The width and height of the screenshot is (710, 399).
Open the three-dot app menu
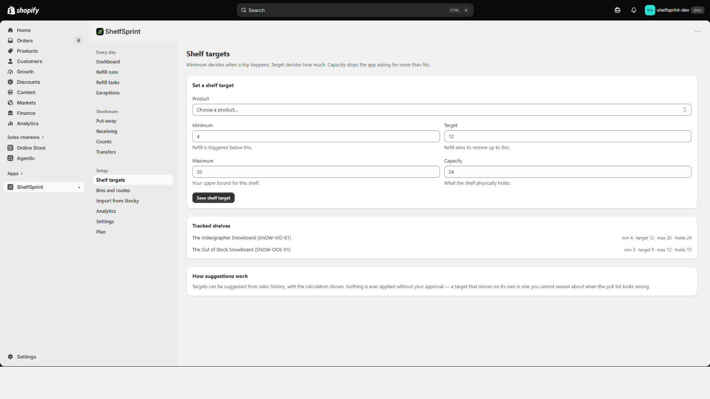pos(698,31)
